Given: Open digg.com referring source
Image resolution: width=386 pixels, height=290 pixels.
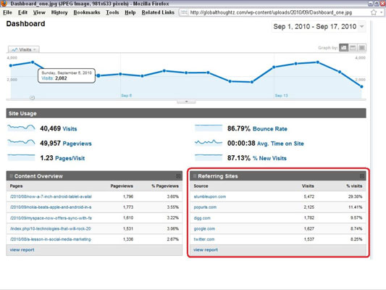Looking at the screenshot, I should tap(202, 217).
